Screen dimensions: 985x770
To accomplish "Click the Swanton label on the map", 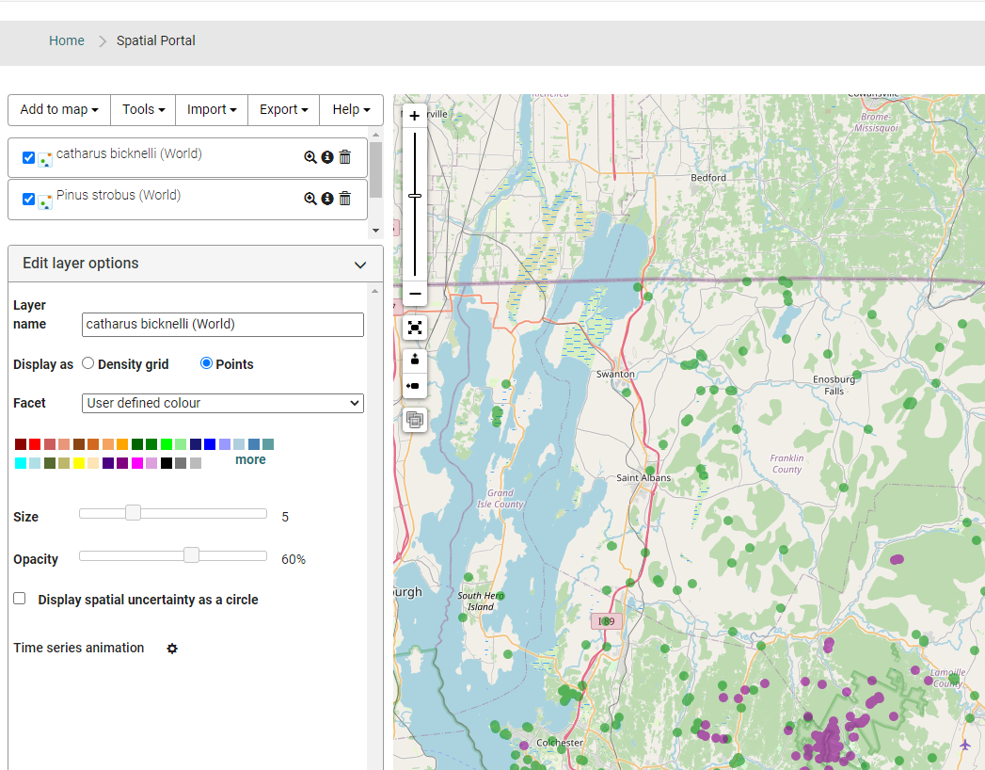I will (615, 374).
